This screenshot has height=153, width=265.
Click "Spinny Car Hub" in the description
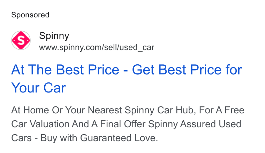(160, 110)
